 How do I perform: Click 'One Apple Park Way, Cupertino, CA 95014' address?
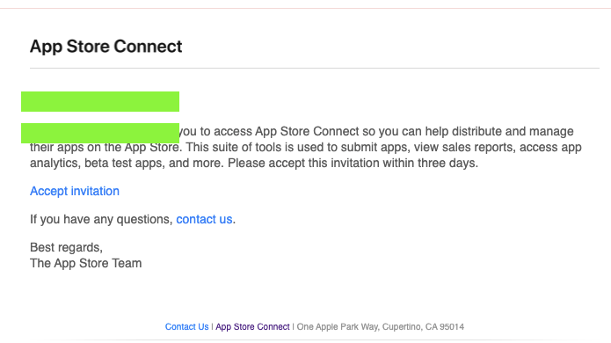[381, 326]
